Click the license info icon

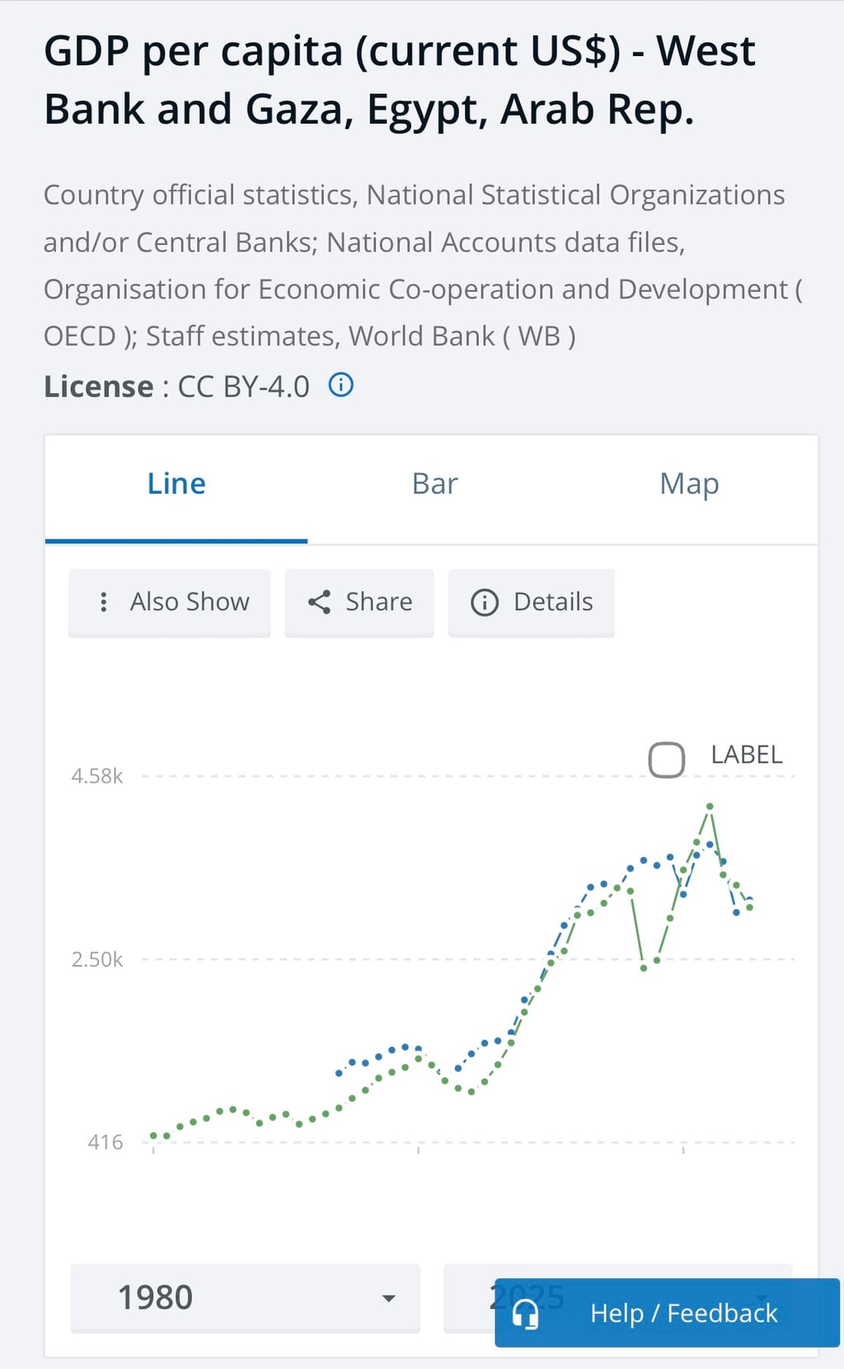pyautogui.click(x=341, y=385)
